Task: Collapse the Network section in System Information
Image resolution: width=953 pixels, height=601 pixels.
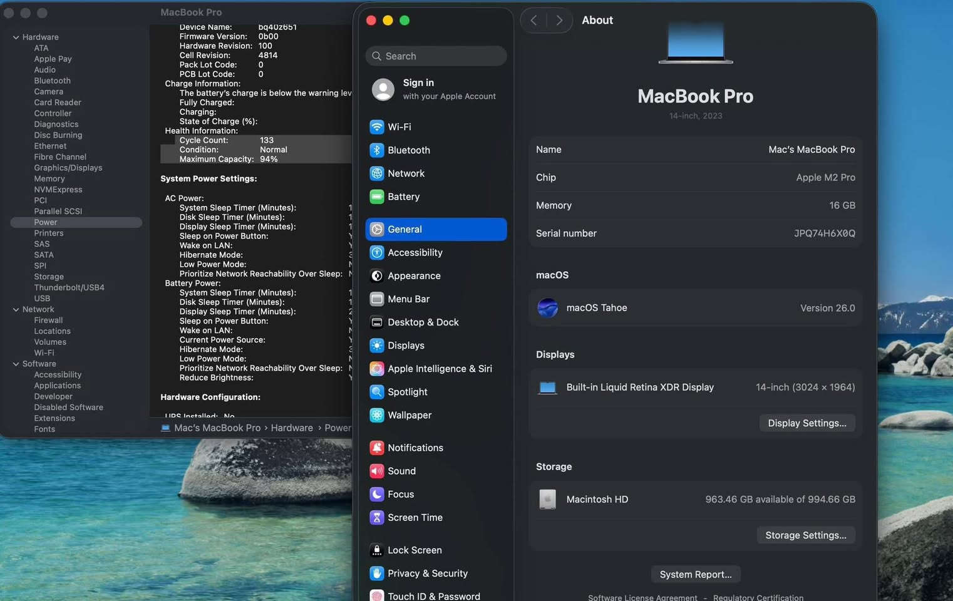Action: [16, 310]
